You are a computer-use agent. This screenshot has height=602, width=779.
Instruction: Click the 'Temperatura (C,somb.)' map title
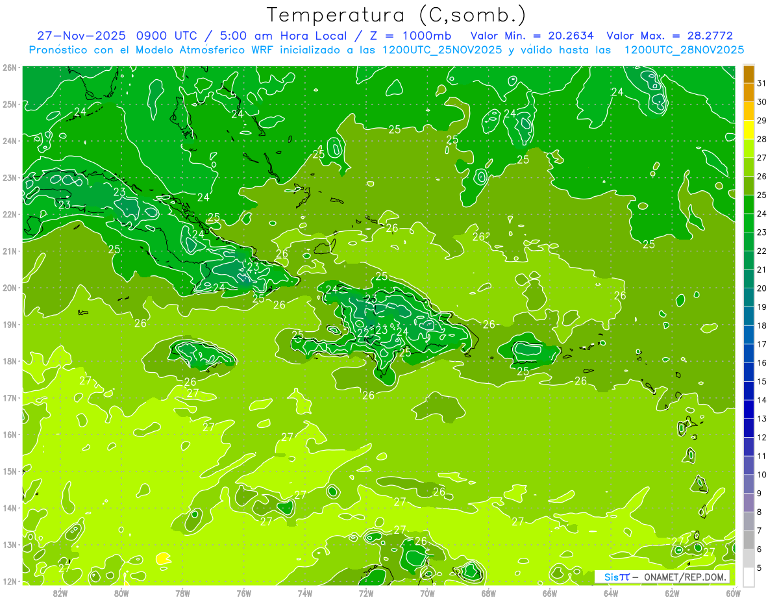pos(397,15)
